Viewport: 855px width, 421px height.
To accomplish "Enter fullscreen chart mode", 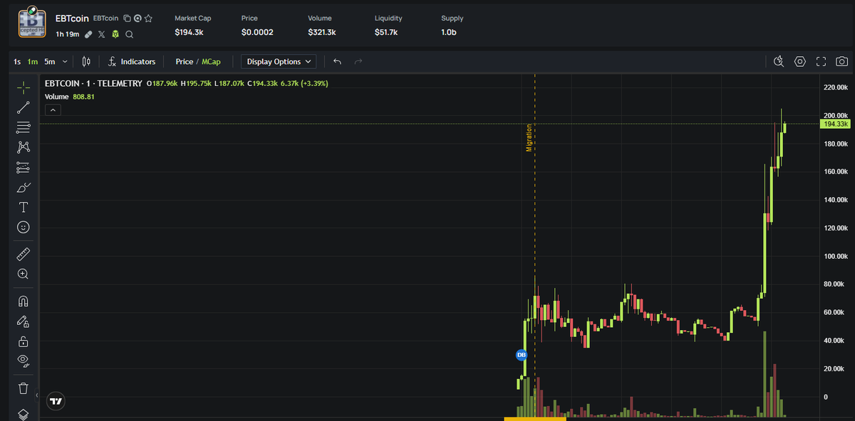I will (x=821, y=62).
